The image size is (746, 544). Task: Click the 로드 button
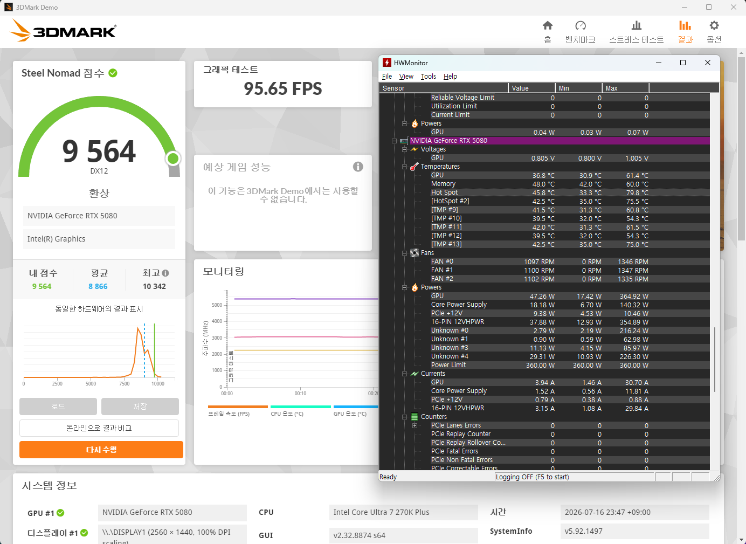(58, 407)
